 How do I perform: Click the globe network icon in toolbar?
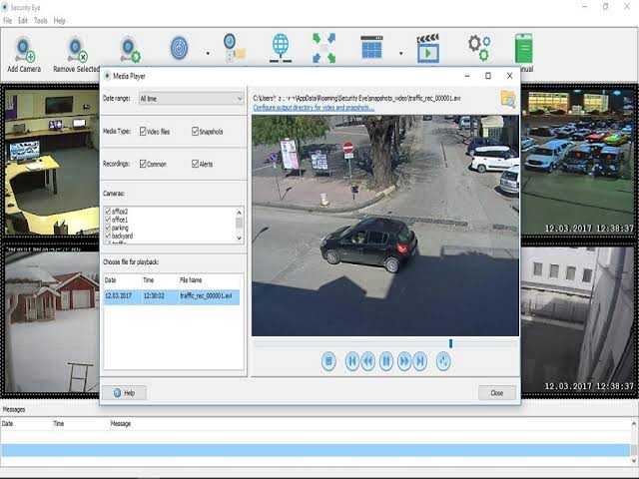281,47
